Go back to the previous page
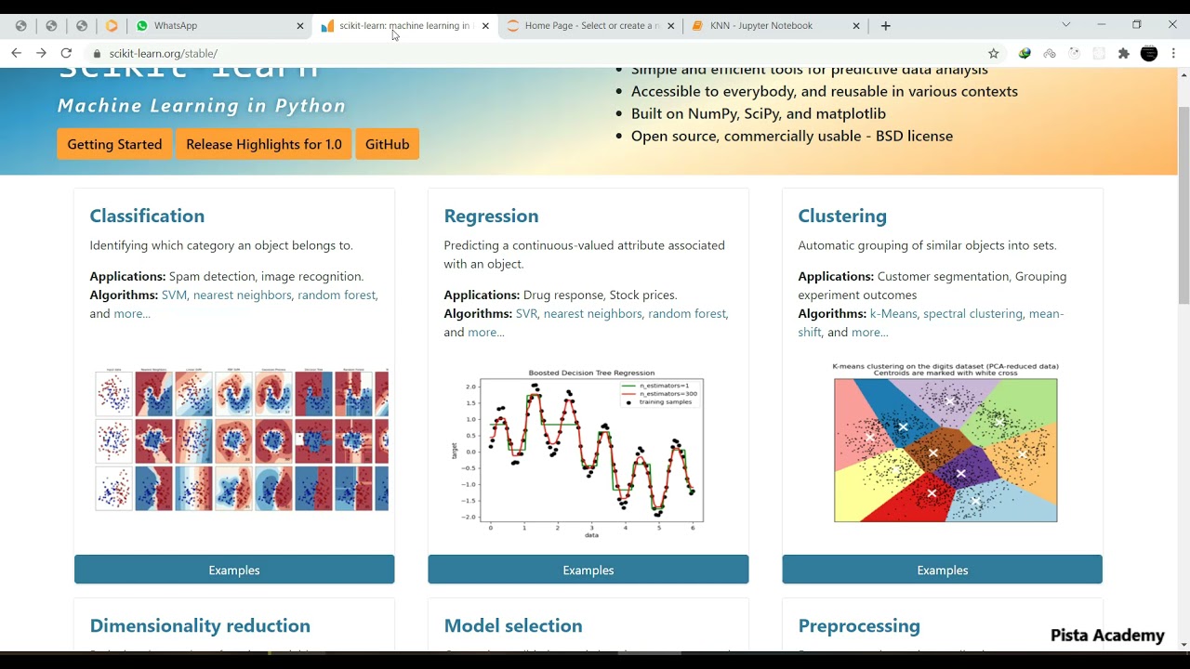Screen dimensions: 1190x669 click(16, 53)
